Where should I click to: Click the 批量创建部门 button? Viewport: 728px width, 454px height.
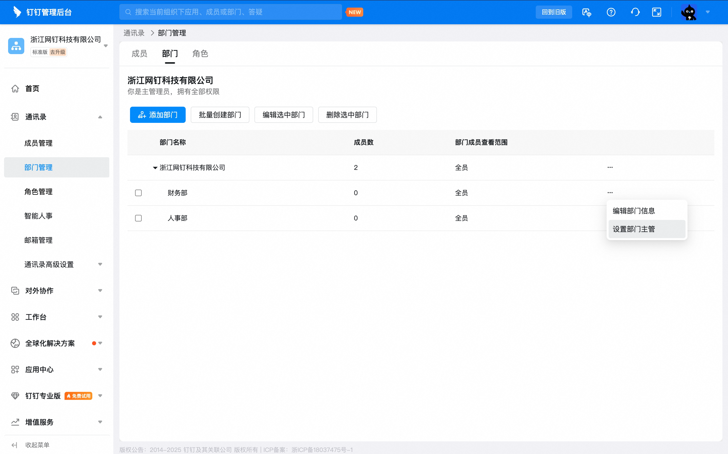click(x=220, y=115)
